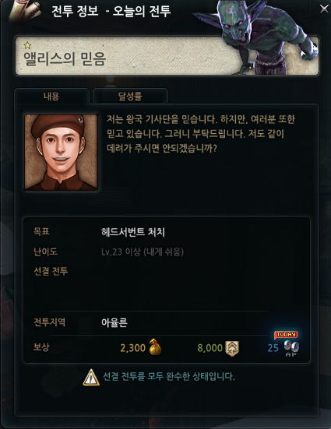This screenshot has width=331, height=429.
Task: Click the 선결 전투를 모두 완수한 상태입니다 notice
Action: (x=169, y=377)
